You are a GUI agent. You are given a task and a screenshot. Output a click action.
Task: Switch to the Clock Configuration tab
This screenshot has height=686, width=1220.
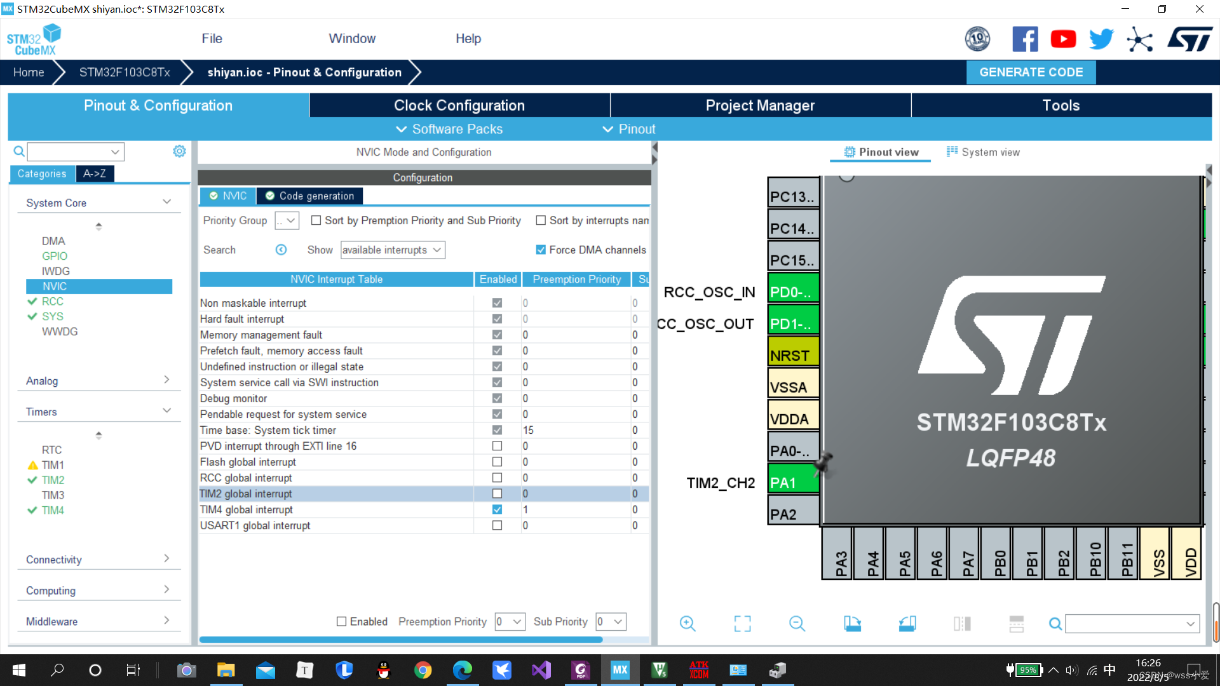(x=459, y=105)
